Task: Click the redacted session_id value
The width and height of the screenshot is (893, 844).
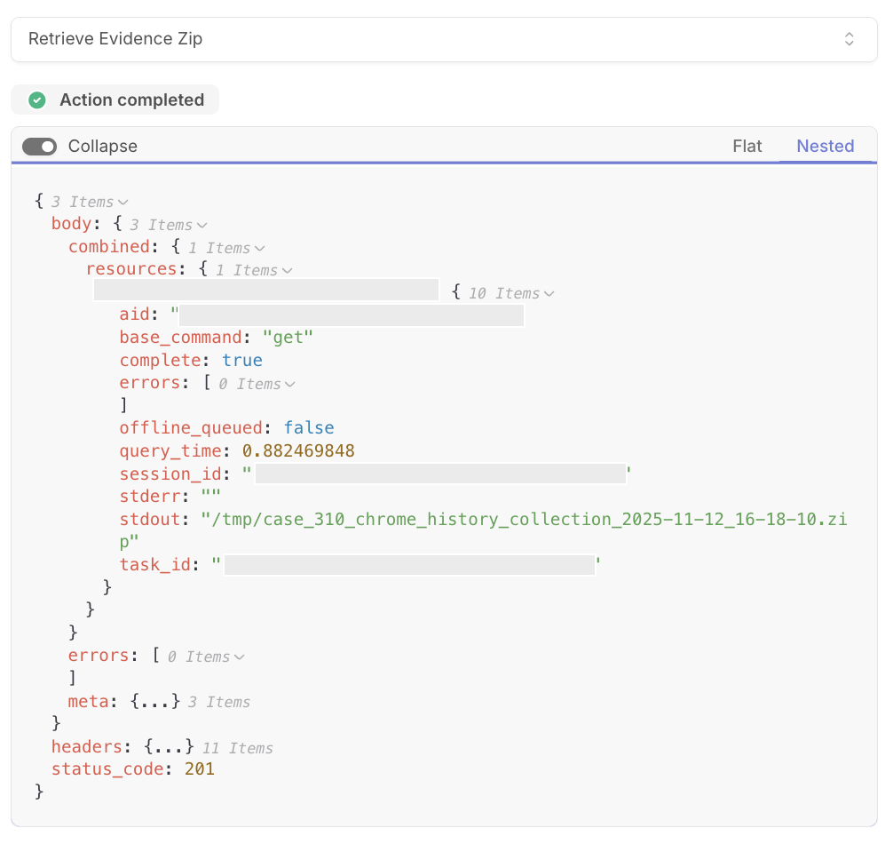Action: [440, 474]
